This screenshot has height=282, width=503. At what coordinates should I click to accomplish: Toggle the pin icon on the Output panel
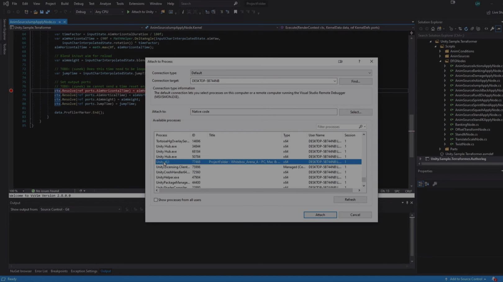[x=407, y=203]
